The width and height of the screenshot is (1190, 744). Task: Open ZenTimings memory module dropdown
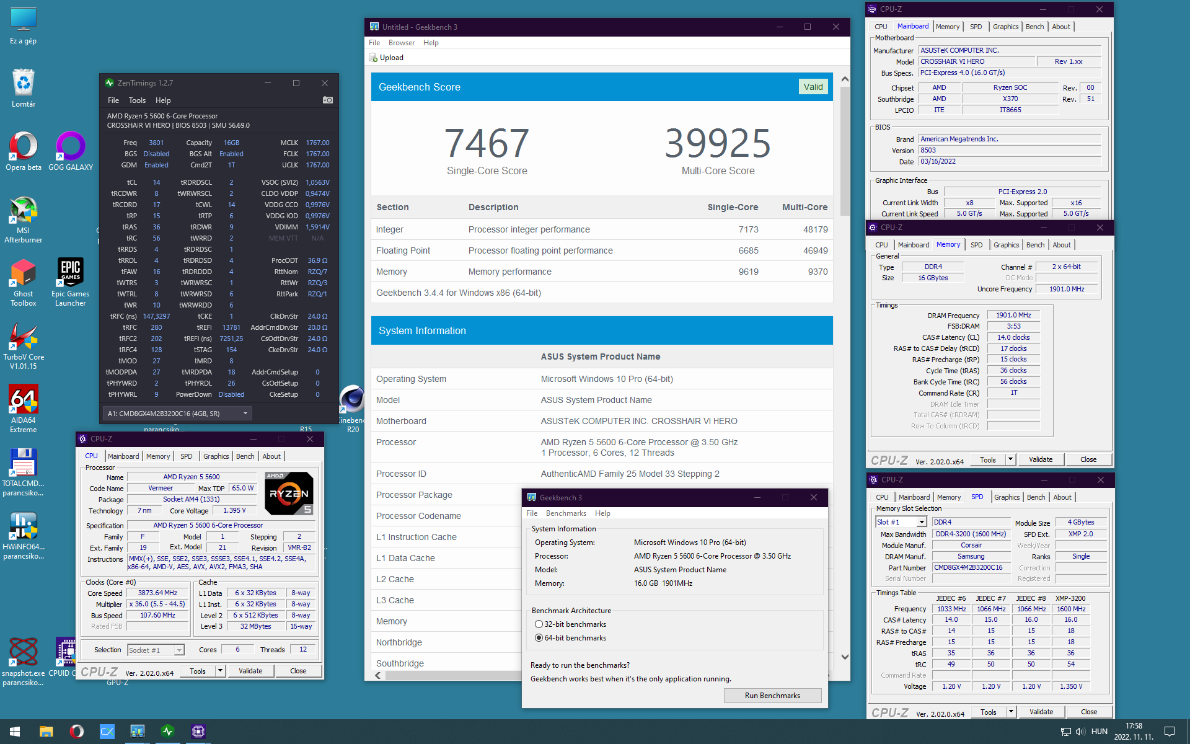(177, 414)
